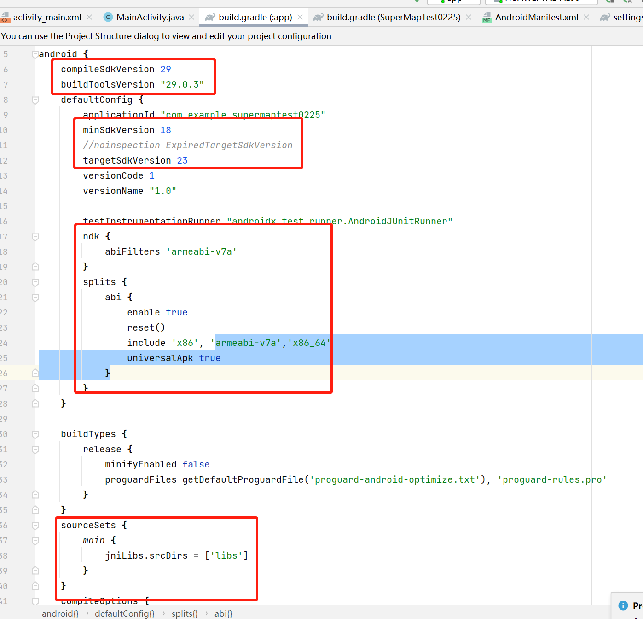
Task: Click 'proguard-android-optimize.txt' string
Action: coord(395,479)
